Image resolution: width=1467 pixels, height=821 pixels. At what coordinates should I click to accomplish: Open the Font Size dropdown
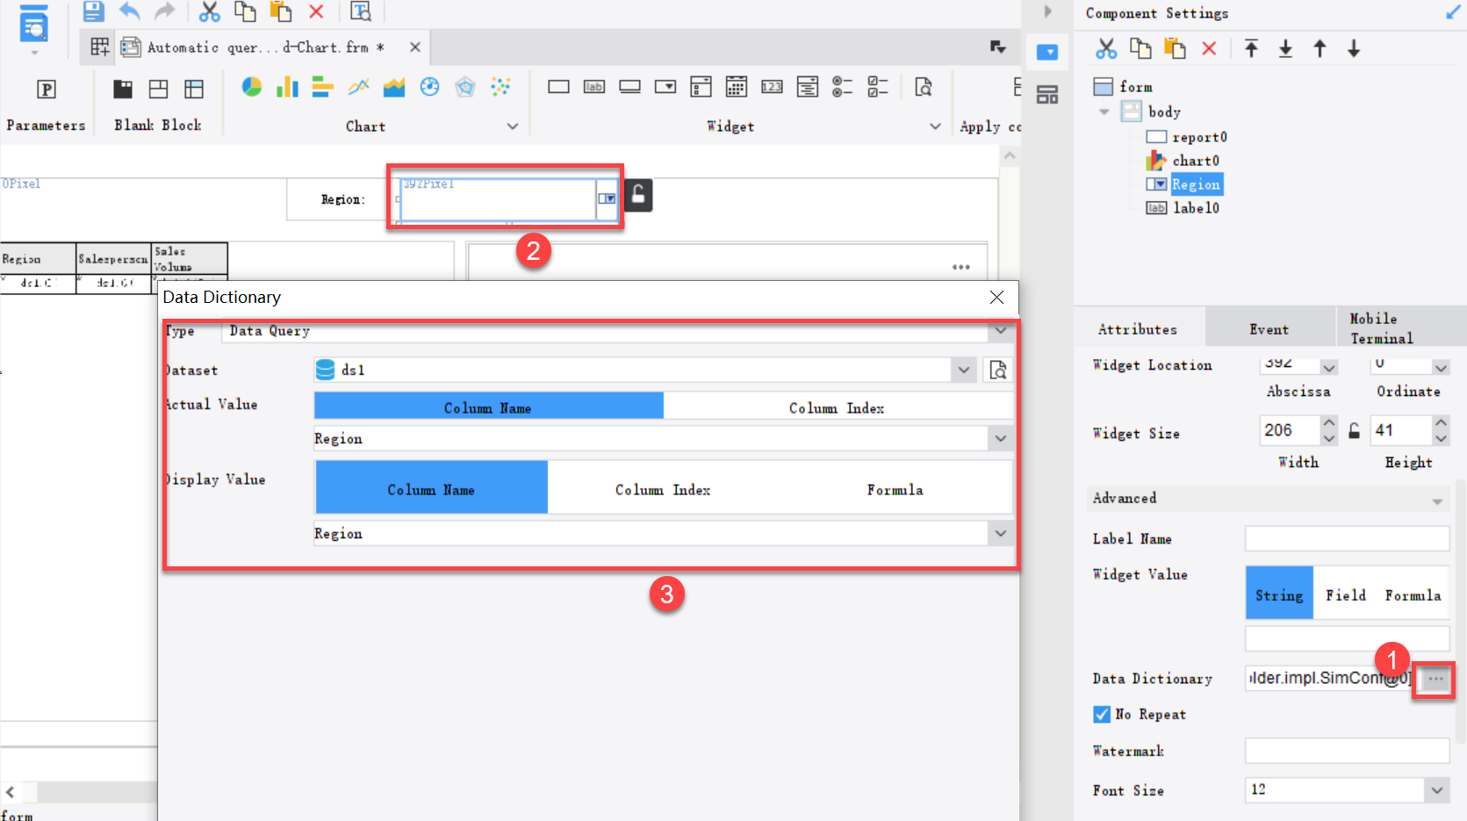1437,789
